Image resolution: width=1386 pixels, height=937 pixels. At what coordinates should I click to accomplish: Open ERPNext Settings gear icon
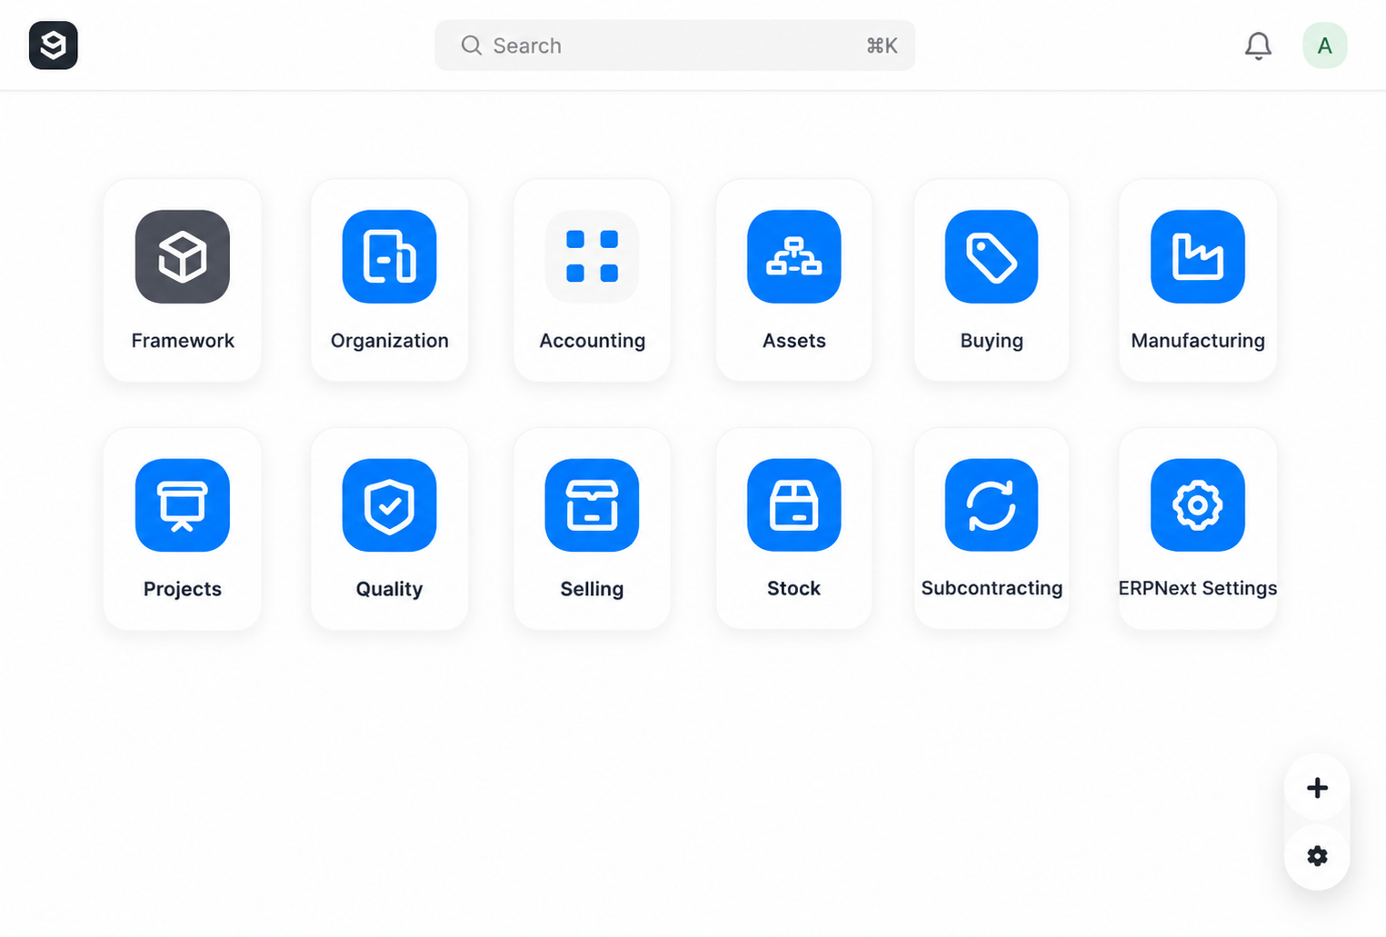(1198, 505)
